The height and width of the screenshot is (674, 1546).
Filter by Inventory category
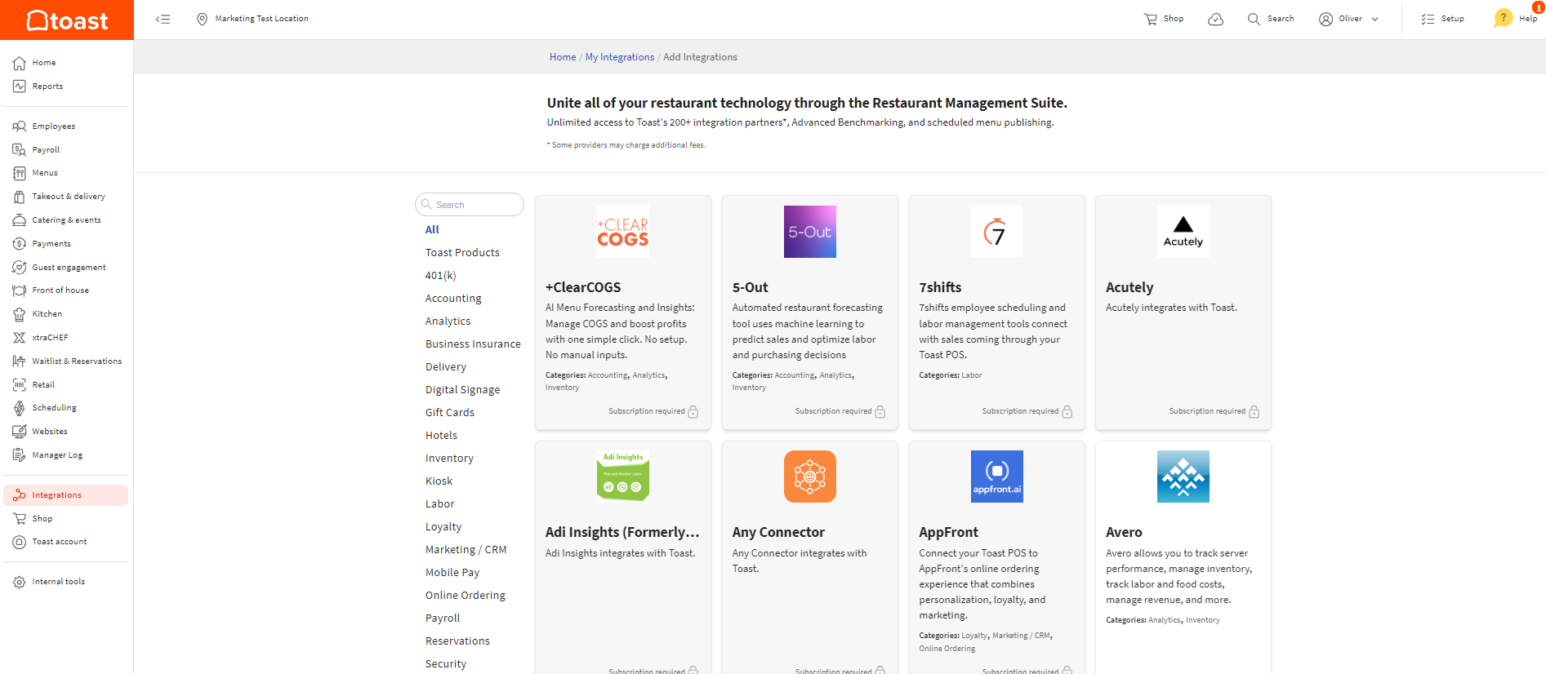(449, 459)
